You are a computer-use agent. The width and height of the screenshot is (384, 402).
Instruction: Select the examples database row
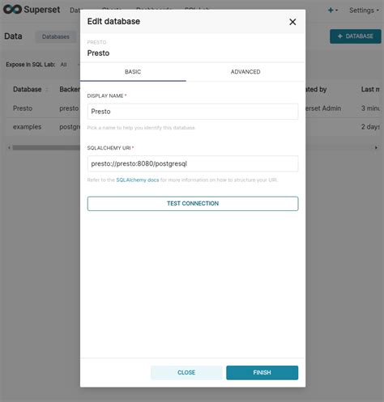pyautogui.click(x=28, y=127)
